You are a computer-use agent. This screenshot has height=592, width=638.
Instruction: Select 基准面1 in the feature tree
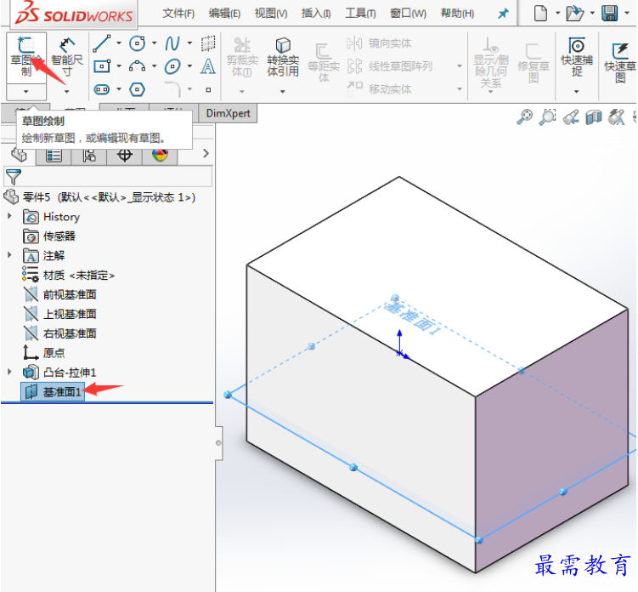coord(53,392)
